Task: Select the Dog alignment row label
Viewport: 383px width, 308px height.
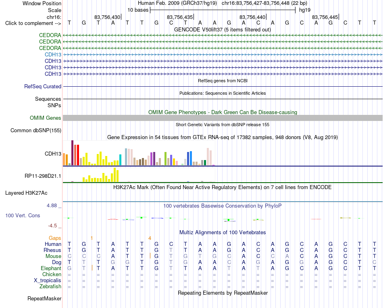Action: [x=56, y=262]
